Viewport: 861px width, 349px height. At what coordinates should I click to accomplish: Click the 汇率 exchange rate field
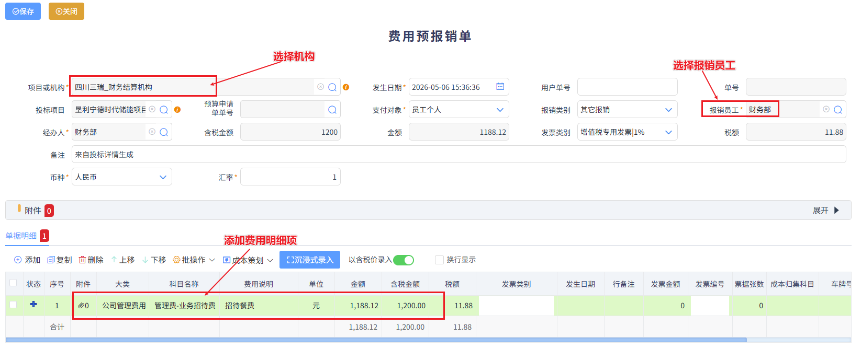pos(290,177)
